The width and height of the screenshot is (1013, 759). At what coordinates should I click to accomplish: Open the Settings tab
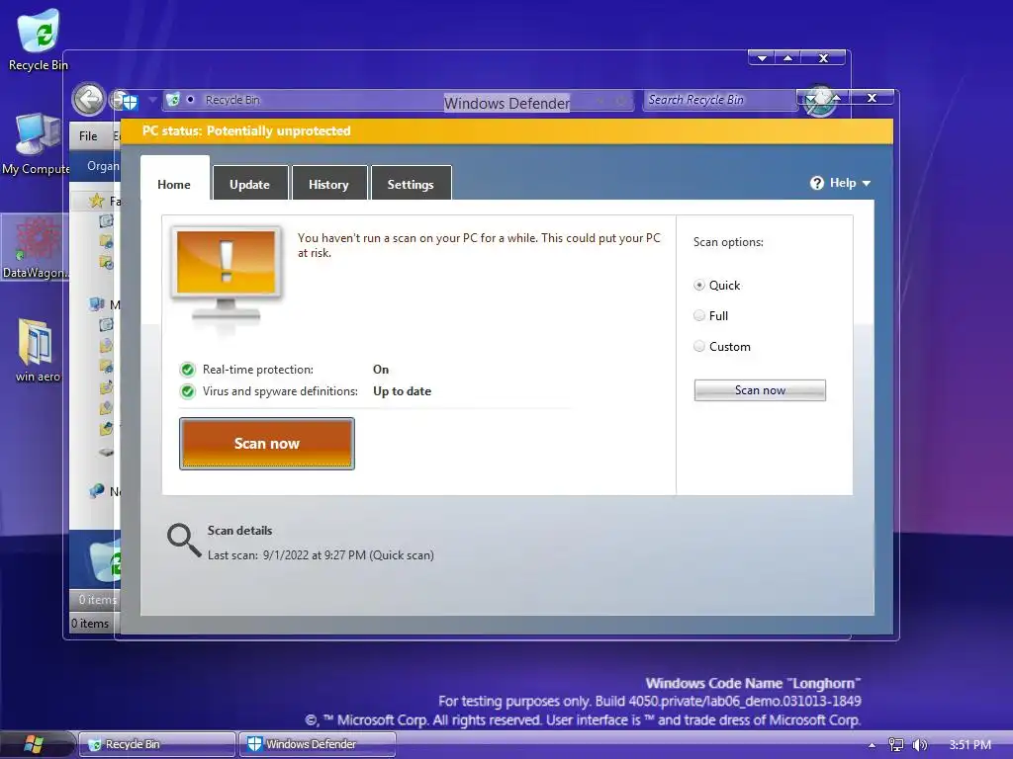click(411, 184)
